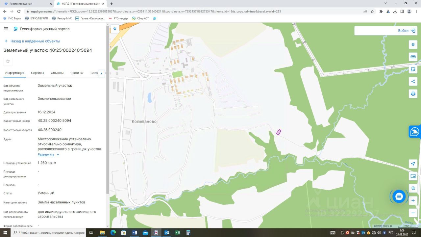Click the status value Учтенный

[46, 193]
